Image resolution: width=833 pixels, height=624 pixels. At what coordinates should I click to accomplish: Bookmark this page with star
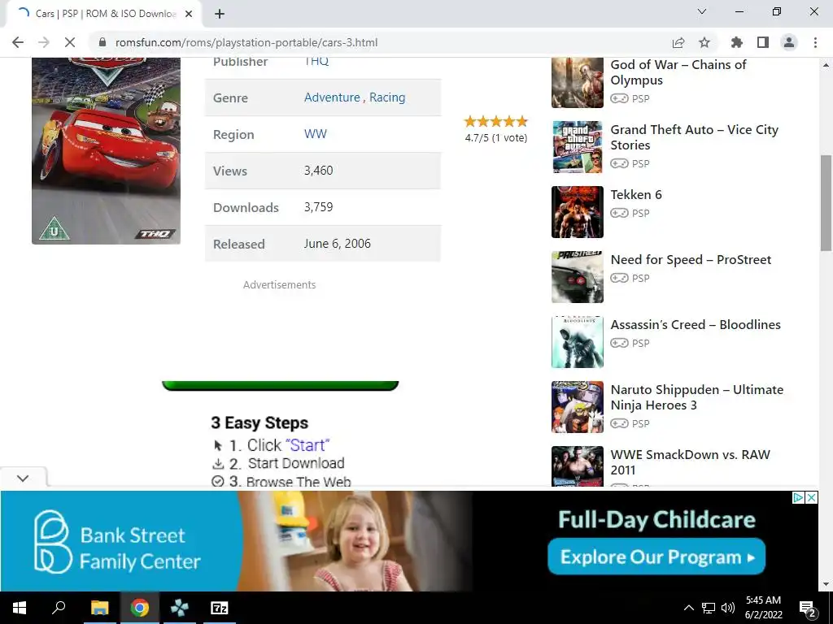pos(704,42)
